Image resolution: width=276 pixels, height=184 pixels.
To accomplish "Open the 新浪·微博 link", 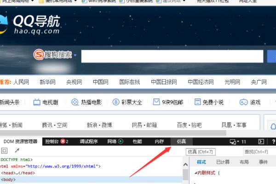I will (99, 125).
